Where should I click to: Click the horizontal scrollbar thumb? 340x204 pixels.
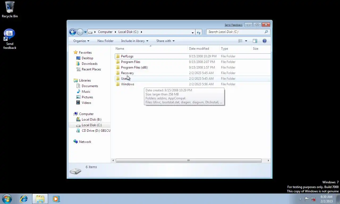pyautogui.click(x=189, y=160)
